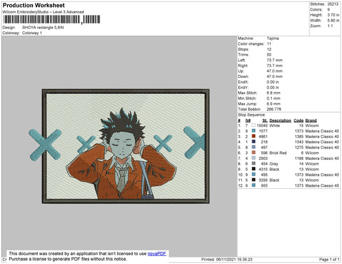Select periwinkle swatch in stop row 5

(x=254, y=147)
